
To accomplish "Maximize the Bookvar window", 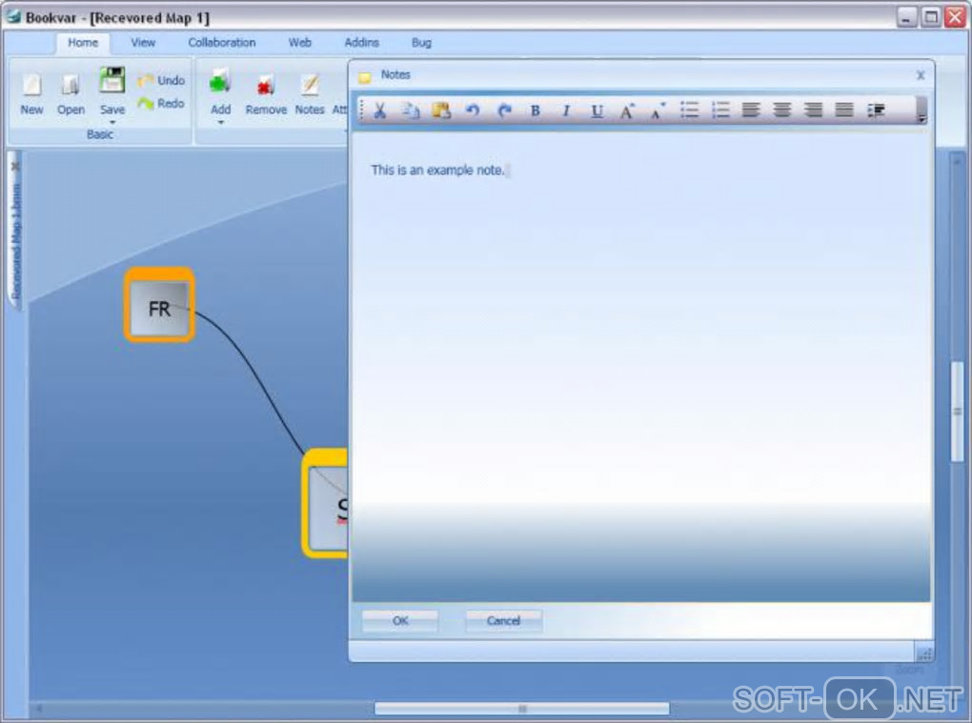I will click(x=930, y=17).
